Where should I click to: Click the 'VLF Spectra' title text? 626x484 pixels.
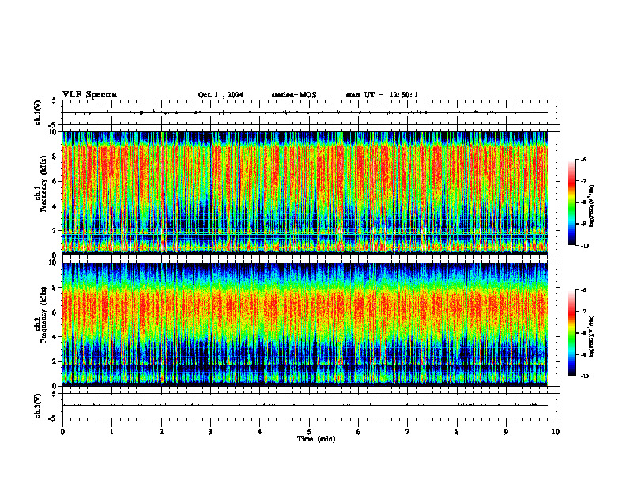pos(89,95)
